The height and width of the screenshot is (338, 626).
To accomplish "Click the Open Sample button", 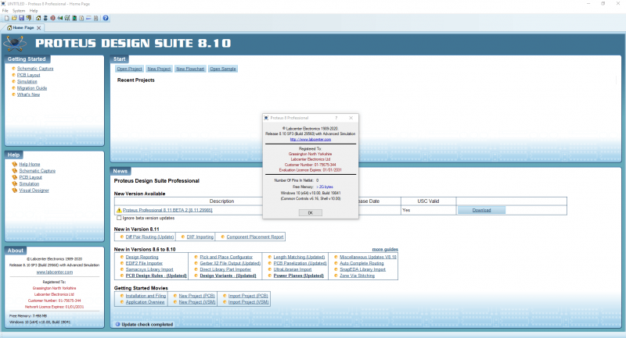I will [x=223, y=69].
